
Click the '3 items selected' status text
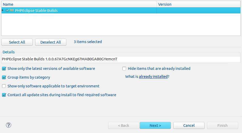click(x=88, y=42)
